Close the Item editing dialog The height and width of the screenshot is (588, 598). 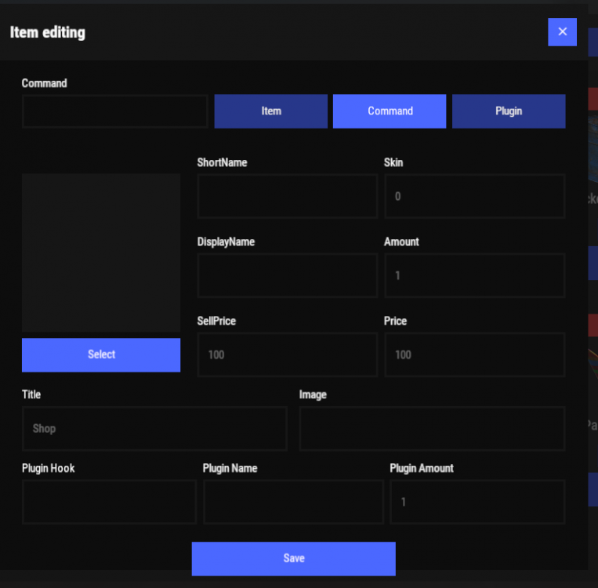tap(562, 32)
